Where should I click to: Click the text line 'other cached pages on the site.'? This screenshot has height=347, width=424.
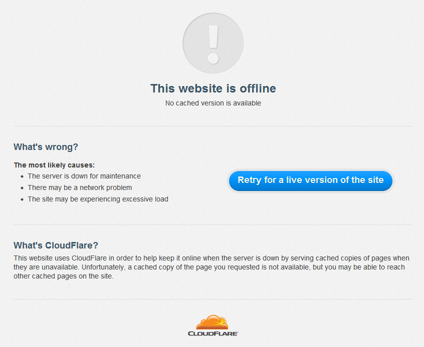pos(64,276)
